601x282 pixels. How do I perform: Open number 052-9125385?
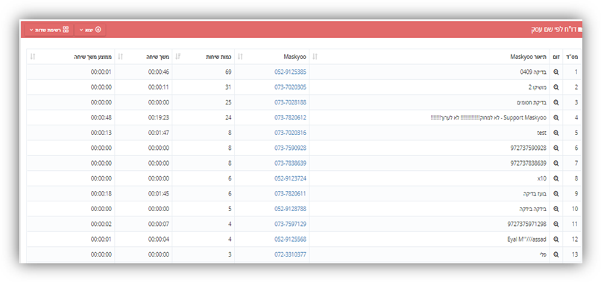click(290, 72)
